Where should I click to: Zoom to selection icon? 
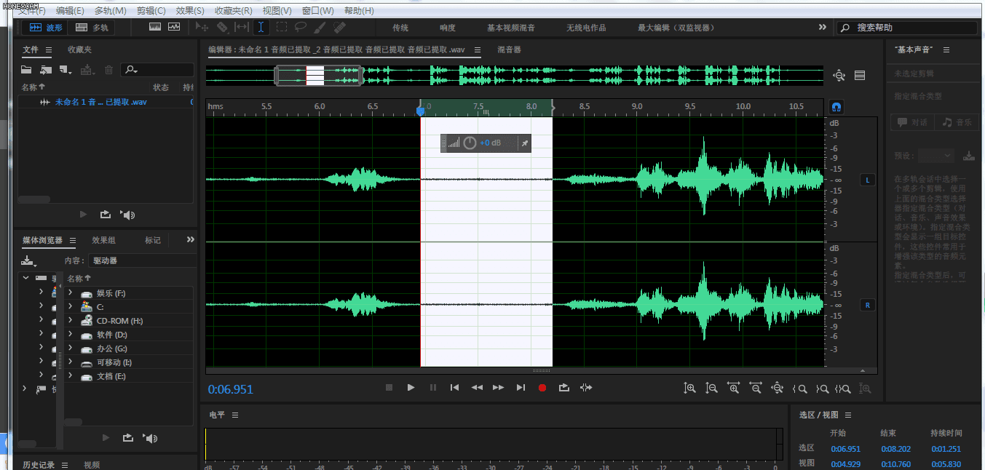coord(843,389)
